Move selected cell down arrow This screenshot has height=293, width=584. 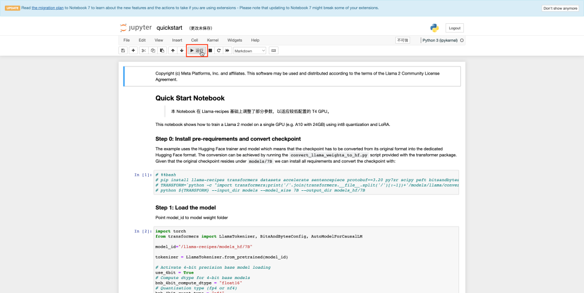(181, 51)
